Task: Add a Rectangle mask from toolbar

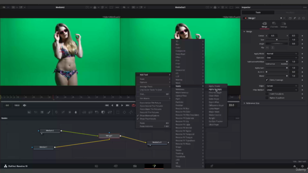Action: (118, 112)
